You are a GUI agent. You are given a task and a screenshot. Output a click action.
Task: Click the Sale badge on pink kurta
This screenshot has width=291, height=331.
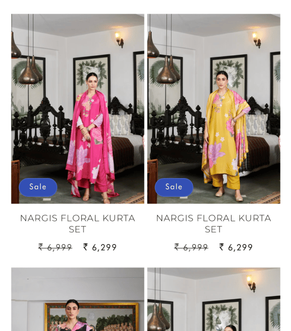38,187
